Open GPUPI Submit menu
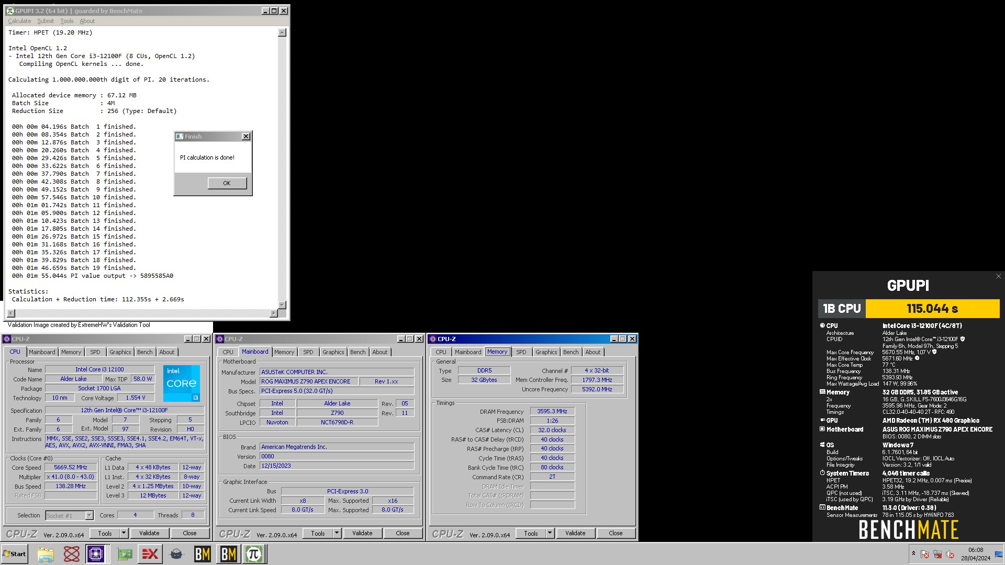 pyautogui.click(x=46, y=21)
